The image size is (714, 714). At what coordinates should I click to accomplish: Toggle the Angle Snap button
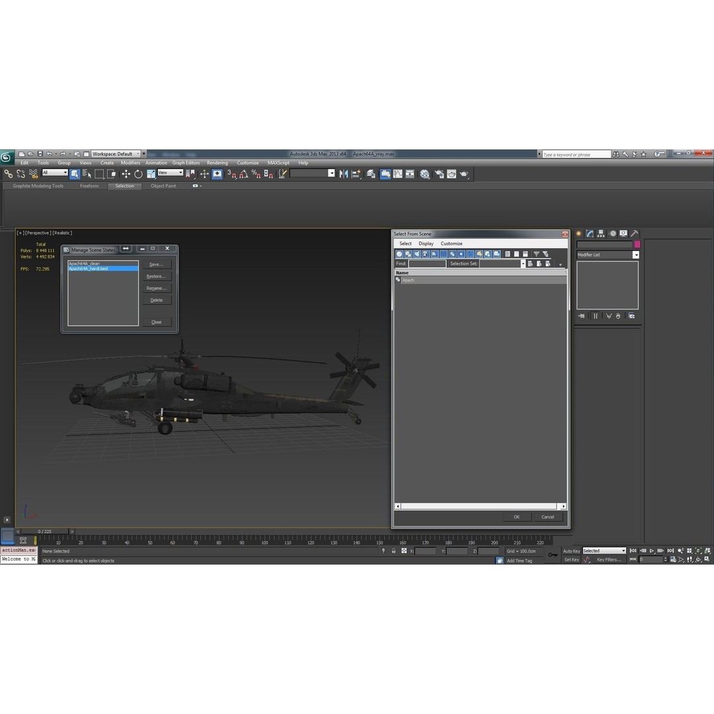pyautogui.click(x=244, y=174)
